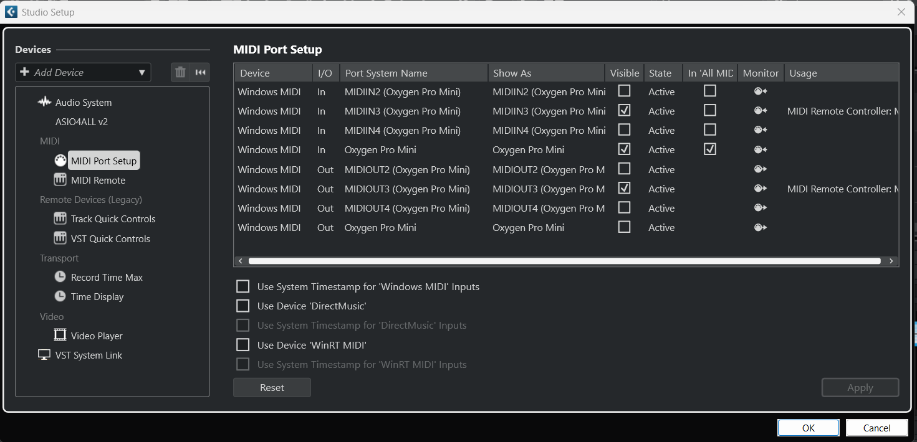Click Port System Name column header
This screenshot has height=442, width=917.
414,73
